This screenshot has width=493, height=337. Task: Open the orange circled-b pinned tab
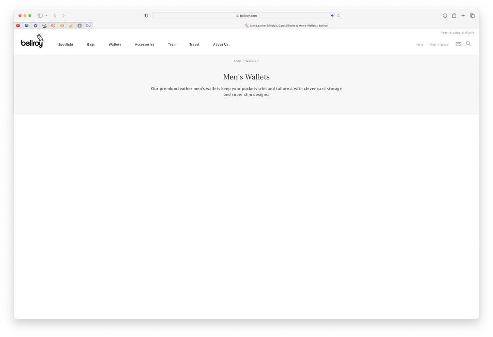pyautogui.click(x=53, y=26)
